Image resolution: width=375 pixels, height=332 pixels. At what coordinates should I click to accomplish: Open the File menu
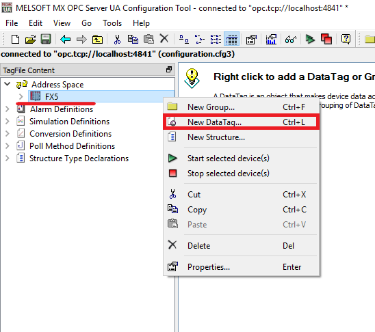click(12, 23)
